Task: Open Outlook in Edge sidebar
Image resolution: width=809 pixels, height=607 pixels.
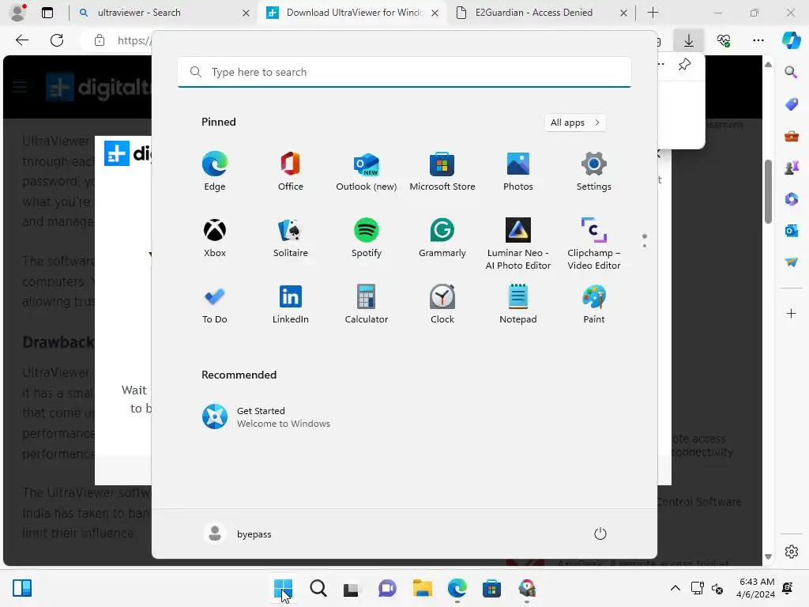Action: point(791,231)
